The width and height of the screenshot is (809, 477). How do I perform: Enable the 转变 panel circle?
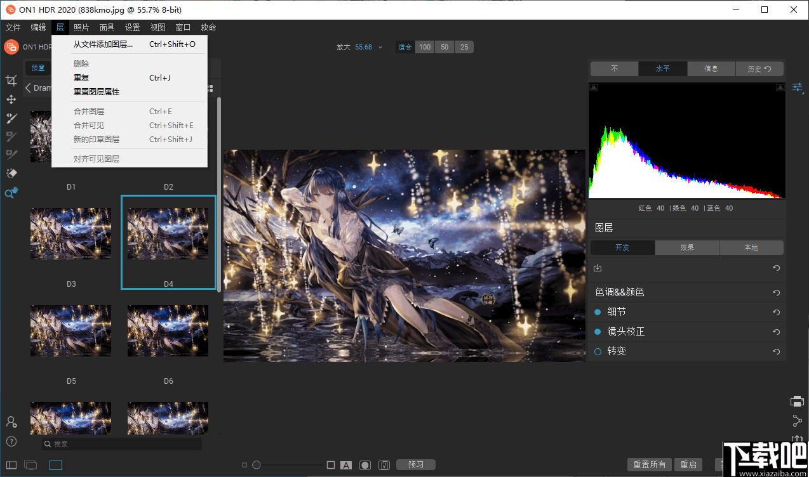pyautogui.click(x=598, y=351)
